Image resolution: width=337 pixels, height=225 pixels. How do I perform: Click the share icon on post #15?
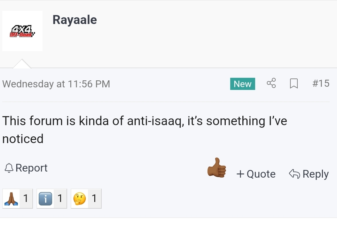271,84
